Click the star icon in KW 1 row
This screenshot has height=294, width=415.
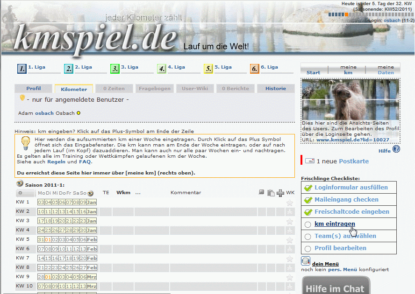(290, 203)
